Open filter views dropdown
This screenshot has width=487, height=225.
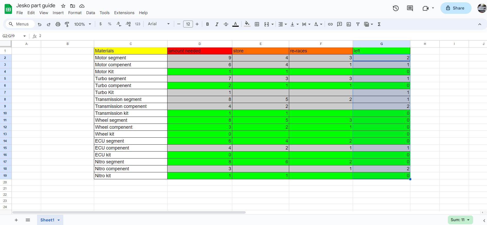(372, 24)
